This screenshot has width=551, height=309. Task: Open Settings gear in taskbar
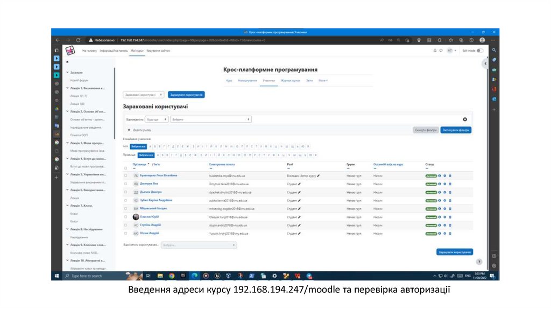(274, 276)
